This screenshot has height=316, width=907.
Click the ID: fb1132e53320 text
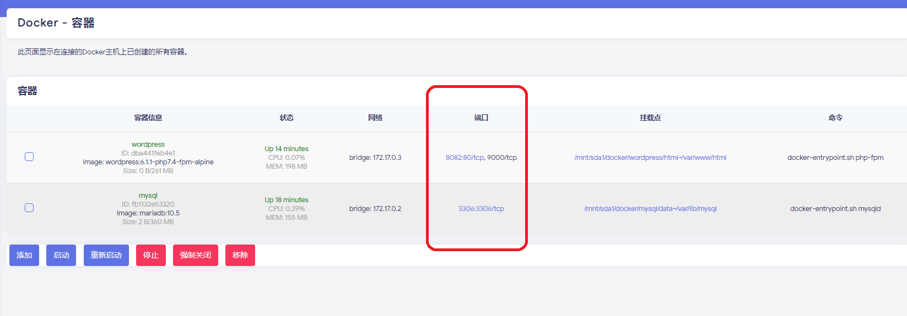point(148,204)
